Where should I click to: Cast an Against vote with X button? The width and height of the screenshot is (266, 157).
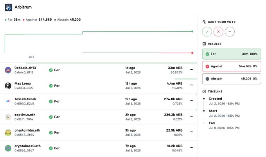point(218,32)
